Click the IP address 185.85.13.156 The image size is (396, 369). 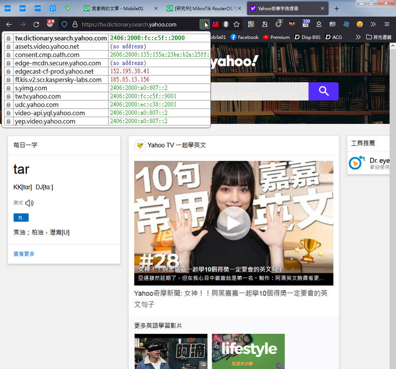130,80
